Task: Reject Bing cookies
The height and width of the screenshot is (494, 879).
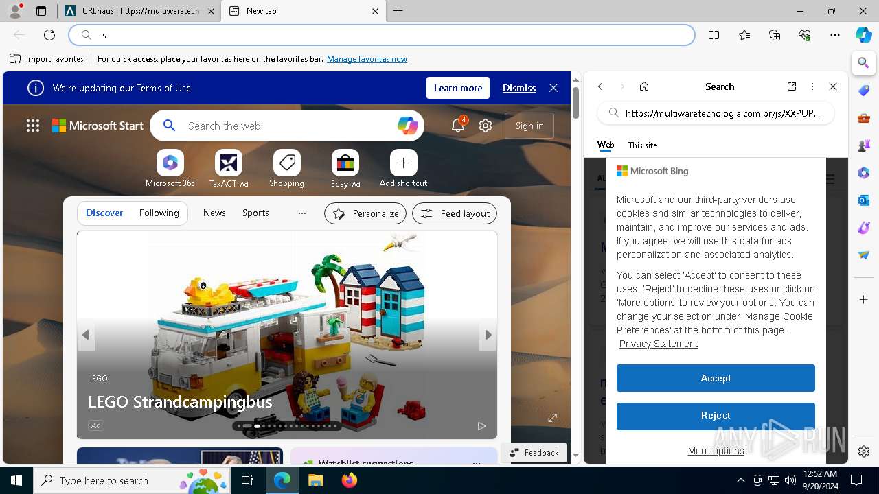Action: point(716,416)
